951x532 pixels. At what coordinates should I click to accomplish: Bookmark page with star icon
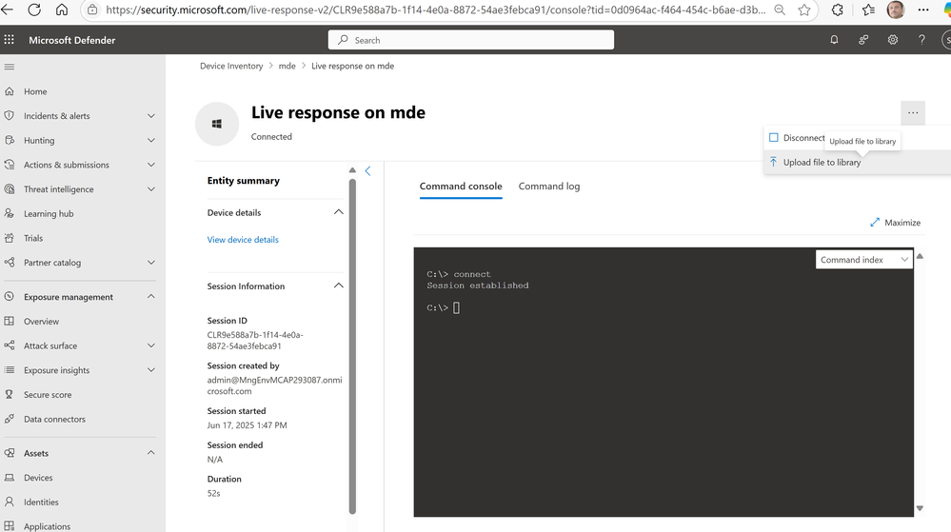[x=804, y=10]
